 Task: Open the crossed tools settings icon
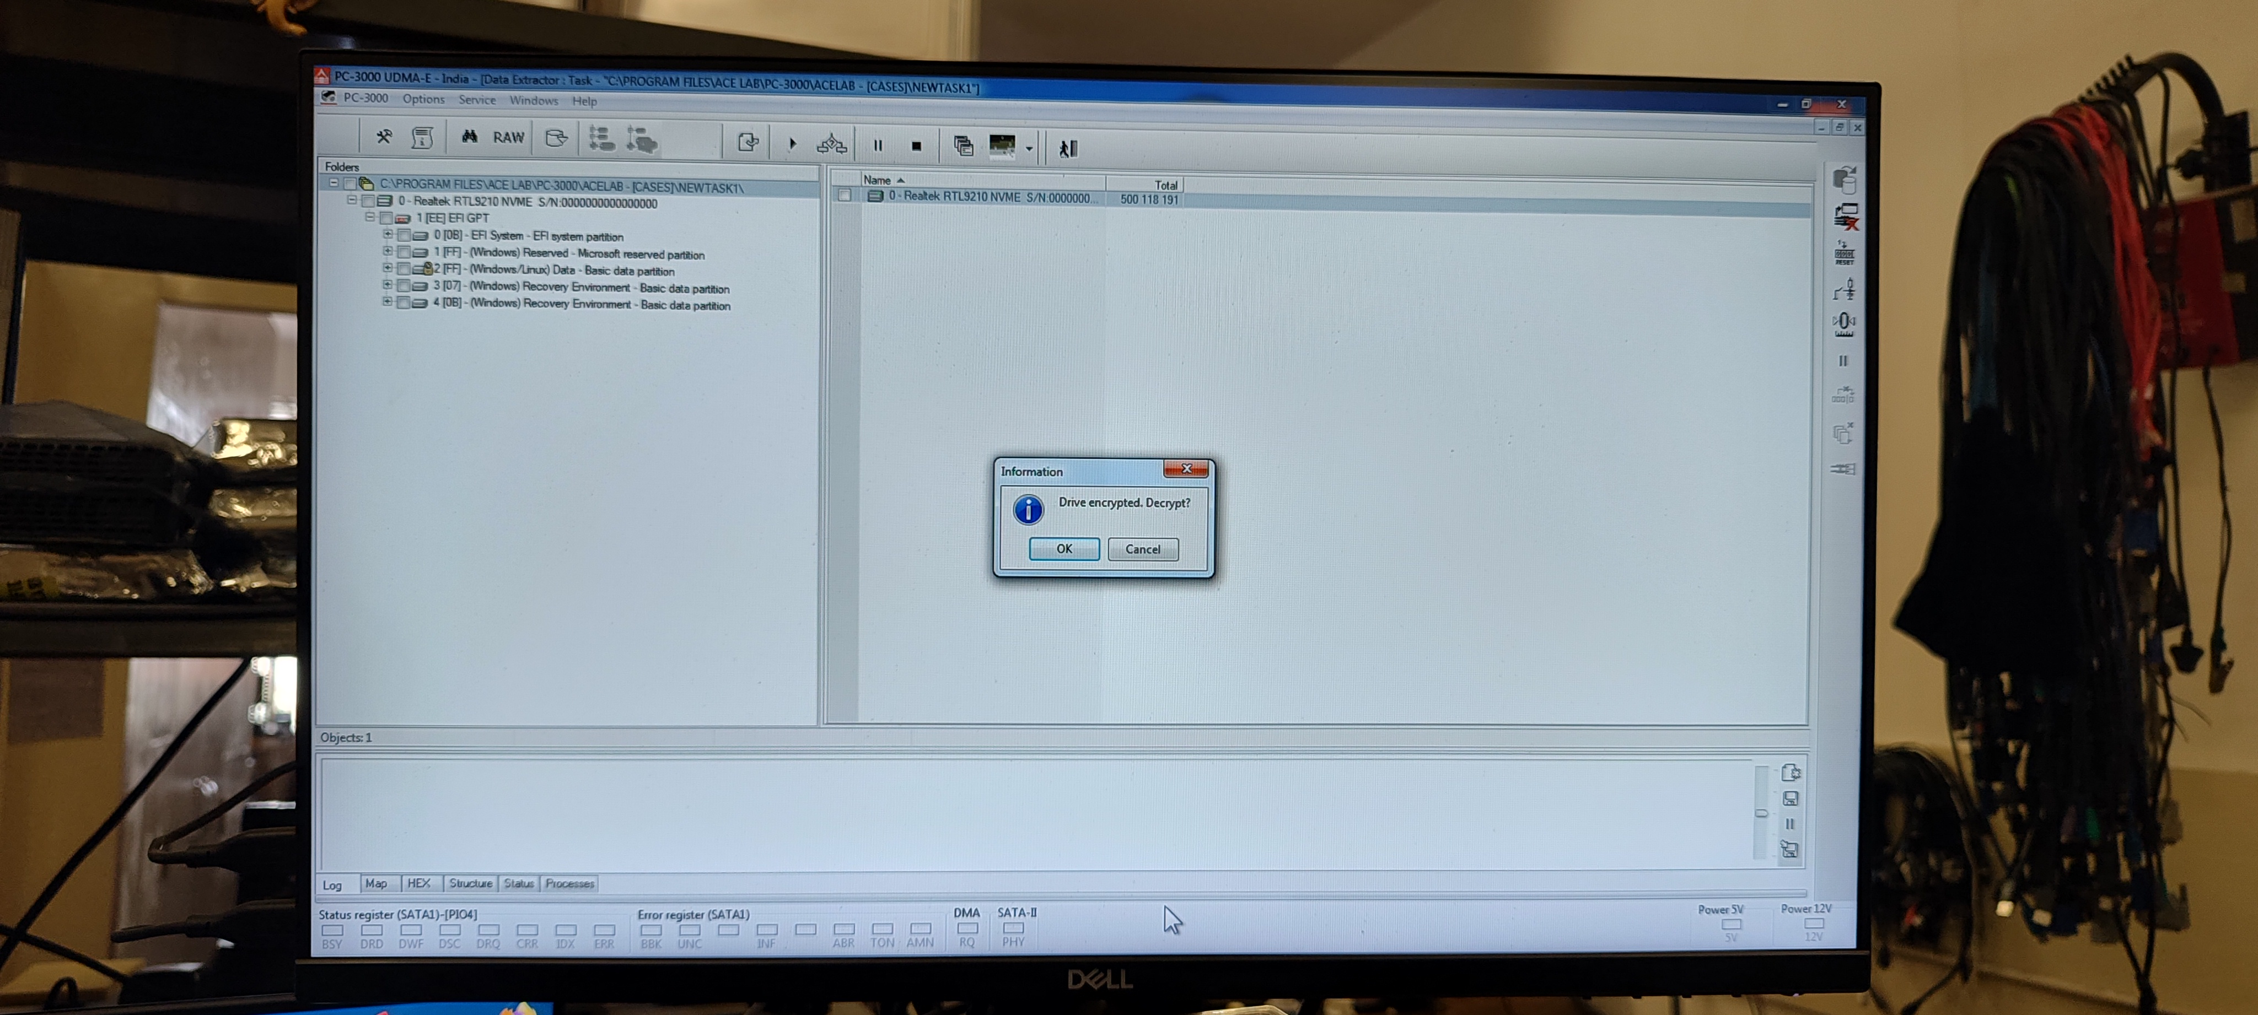[x=384, y=137]
